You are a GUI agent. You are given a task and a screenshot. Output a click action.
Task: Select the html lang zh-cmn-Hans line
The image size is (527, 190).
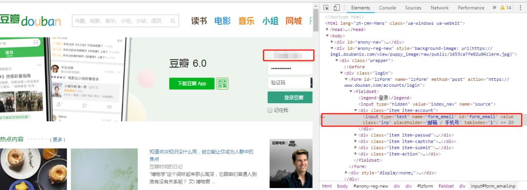395,23
